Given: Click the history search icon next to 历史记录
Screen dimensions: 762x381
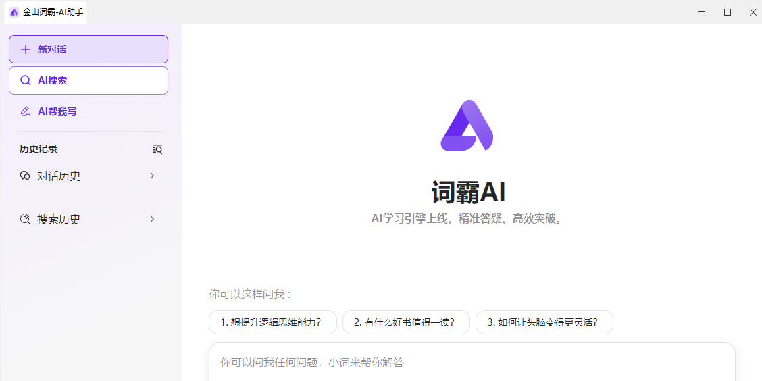Looking at the screenshot, I should (157, 149).
